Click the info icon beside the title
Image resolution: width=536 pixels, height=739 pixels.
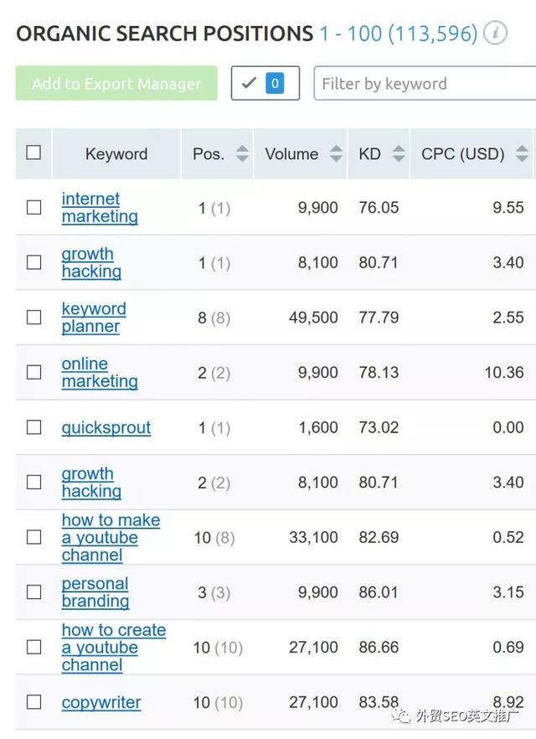496,34
